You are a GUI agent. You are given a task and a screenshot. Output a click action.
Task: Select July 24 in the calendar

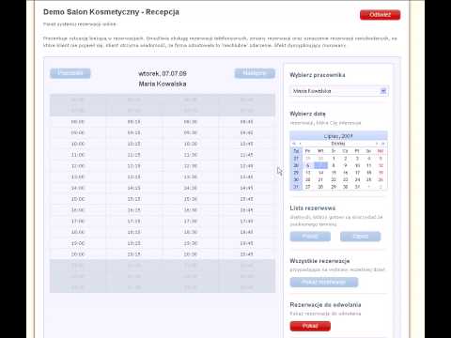coord(357,180)
